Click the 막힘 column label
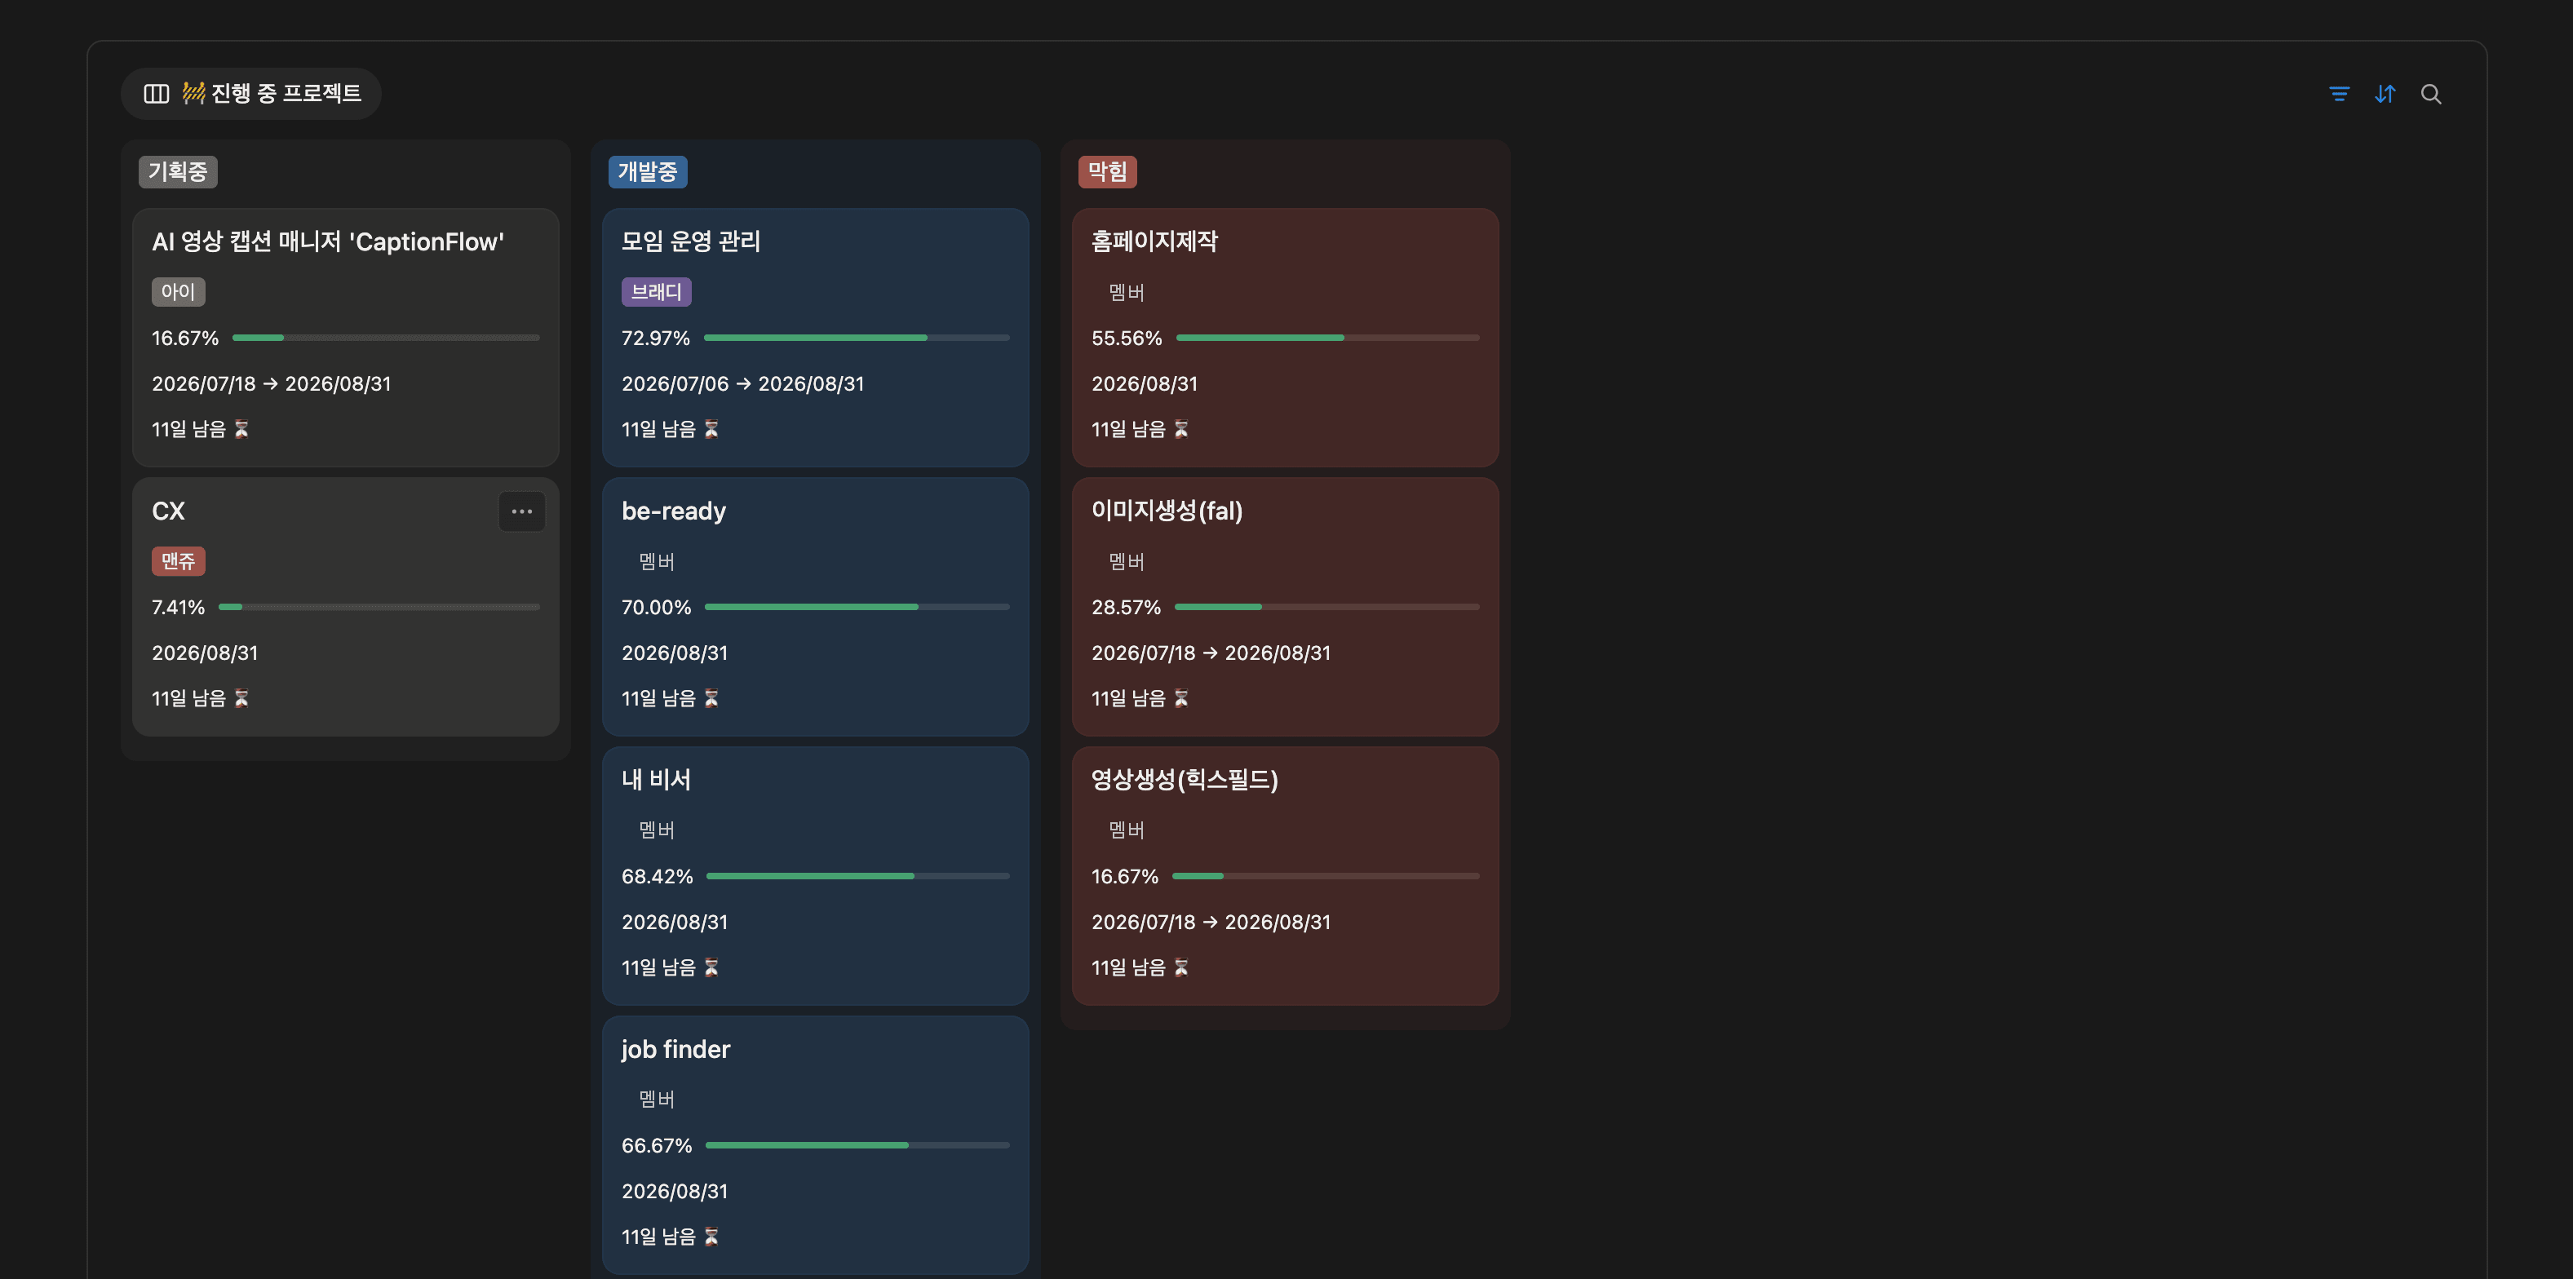This screenshot has width=2573, height=1279. point(1107,172)
